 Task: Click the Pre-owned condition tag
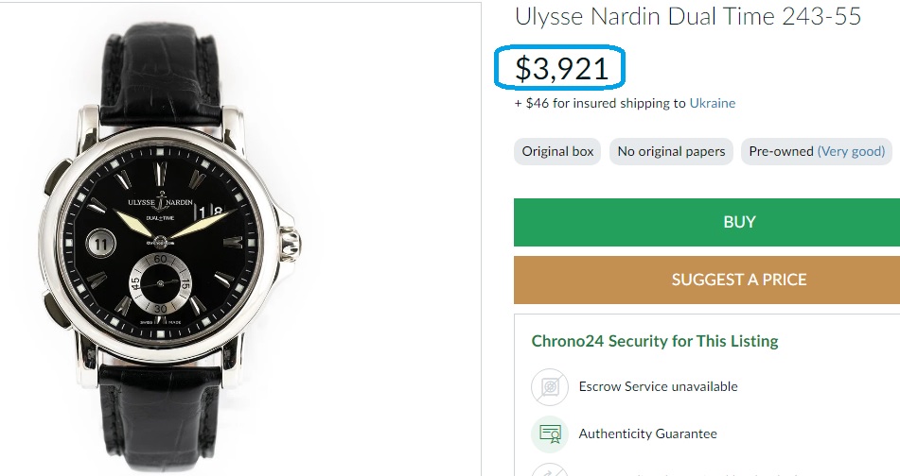click(x=781, y=151)
